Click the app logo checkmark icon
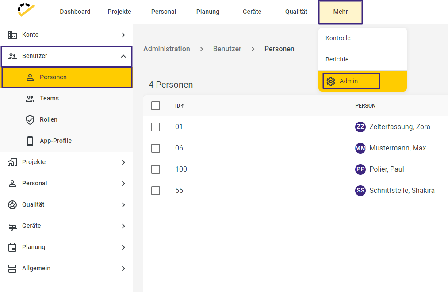 tap(26, 10)
